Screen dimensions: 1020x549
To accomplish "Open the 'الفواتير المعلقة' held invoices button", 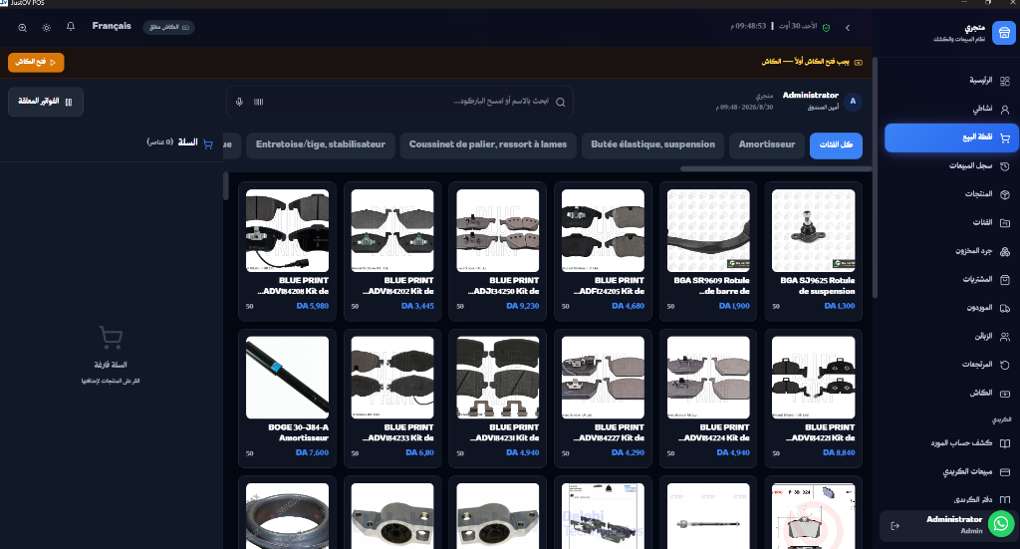I will click(x=46, y=102).
